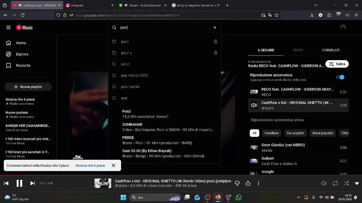Open the player three-dot options menu
This screenshot has width=362, height=203.
(258, 183)
